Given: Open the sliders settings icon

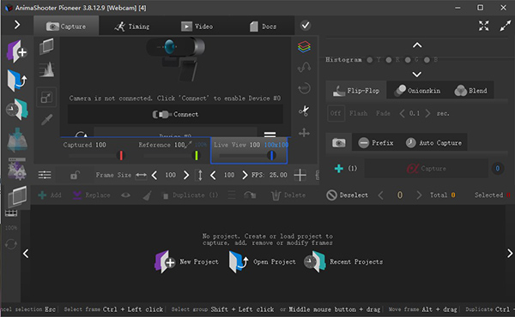Looking at the screenshot, I should pos(45,175).
